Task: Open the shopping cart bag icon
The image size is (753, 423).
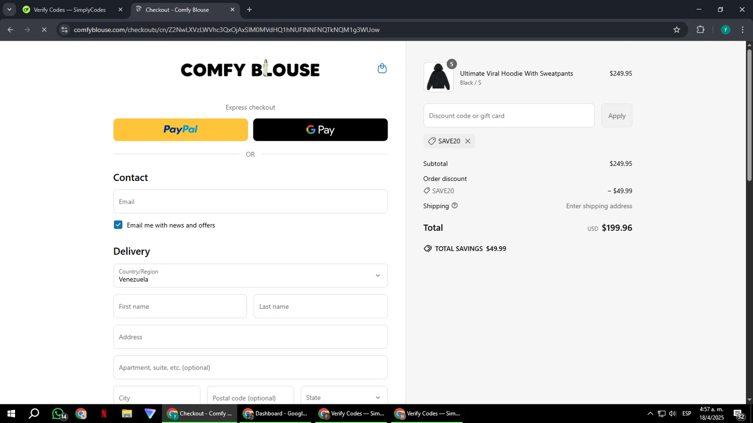Action: click(382, 68)
